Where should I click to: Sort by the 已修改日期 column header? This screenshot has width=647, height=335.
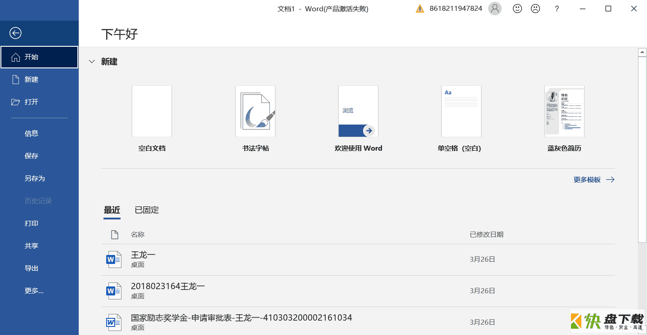point(486,235)
